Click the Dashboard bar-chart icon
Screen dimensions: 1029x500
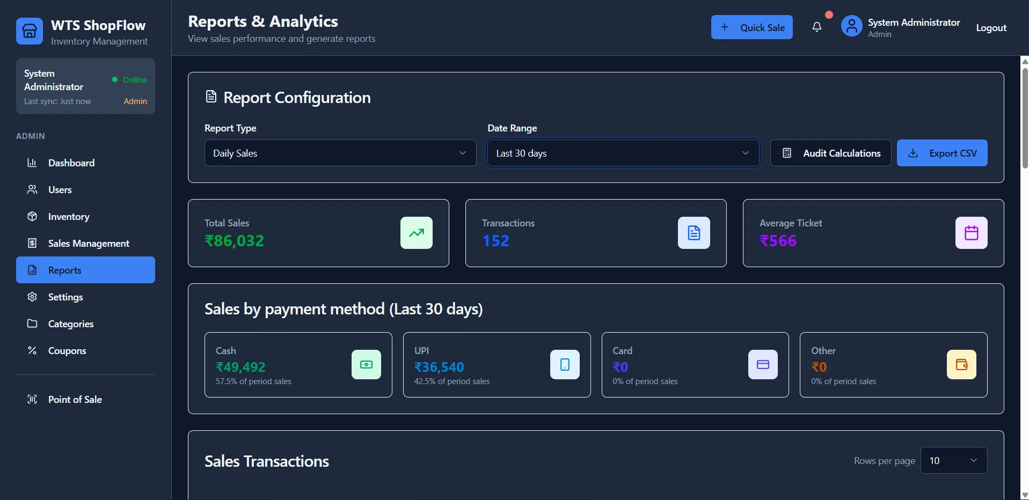click(32, 163)
